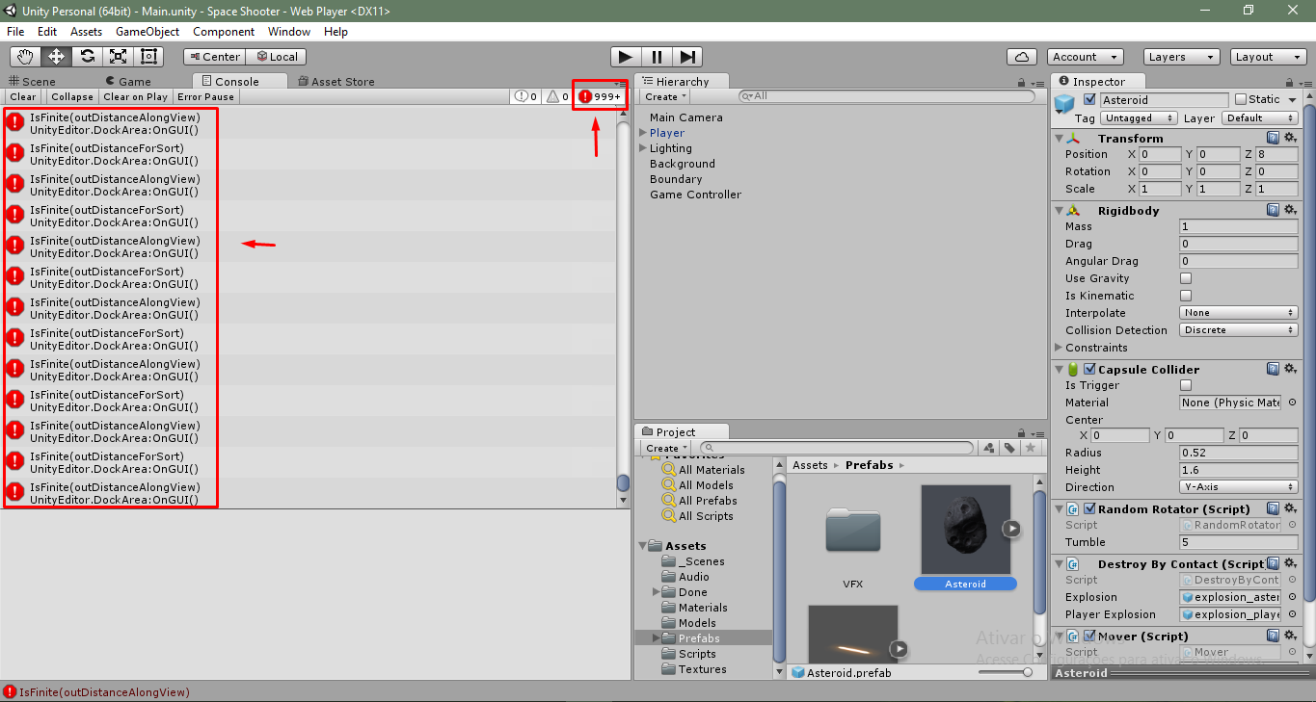
Task: Click object picker for Player Explosion field
Action: 1290,614
